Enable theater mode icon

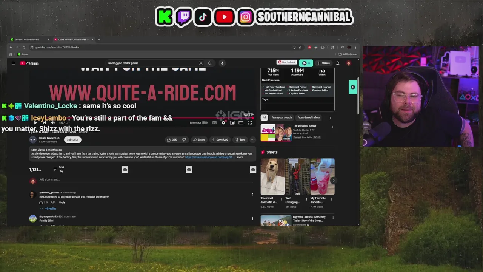pos(241,122)
